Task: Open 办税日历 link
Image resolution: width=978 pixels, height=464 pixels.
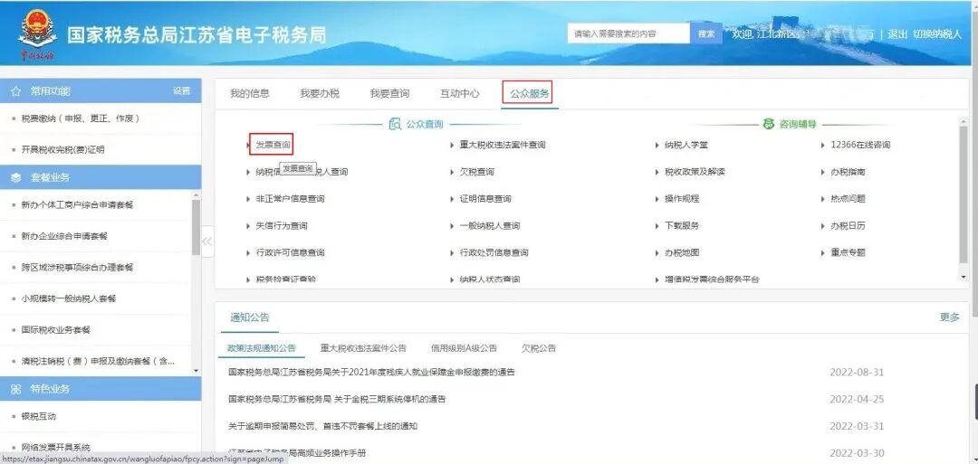Action: [848, 225]
